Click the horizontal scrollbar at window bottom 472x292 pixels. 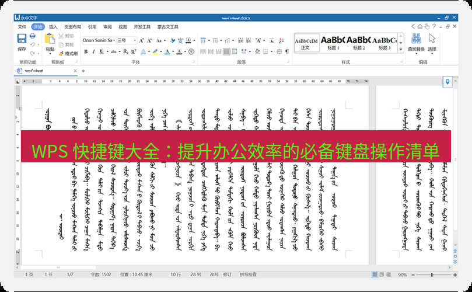point(58,267)
